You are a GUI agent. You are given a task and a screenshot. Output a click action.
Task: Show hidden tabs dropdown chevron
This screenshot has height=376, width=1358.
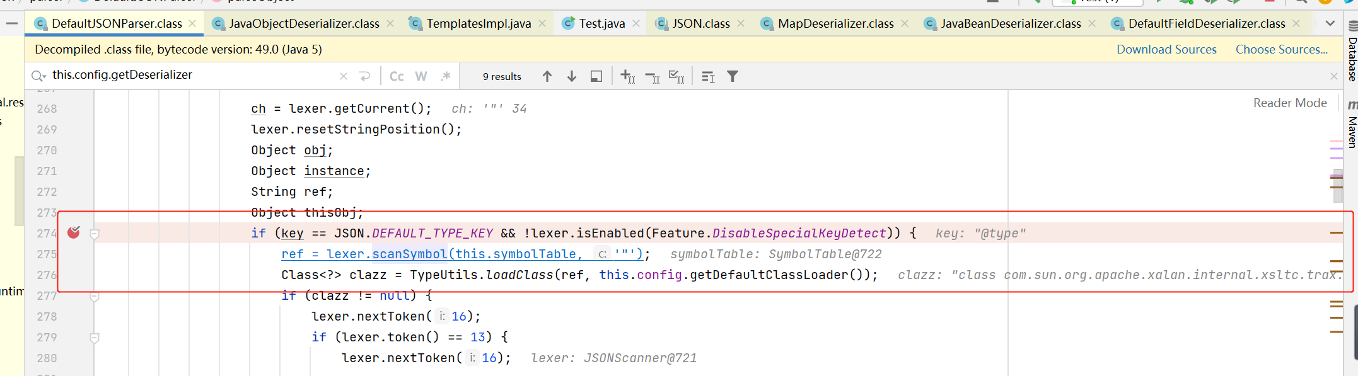tap(1330, 23)
